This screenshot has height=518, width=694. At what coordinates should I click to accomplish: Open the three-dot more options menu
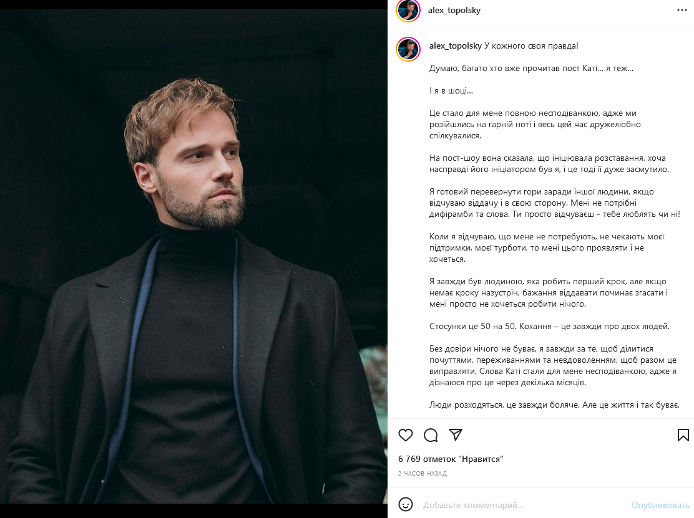coord(682,11)
